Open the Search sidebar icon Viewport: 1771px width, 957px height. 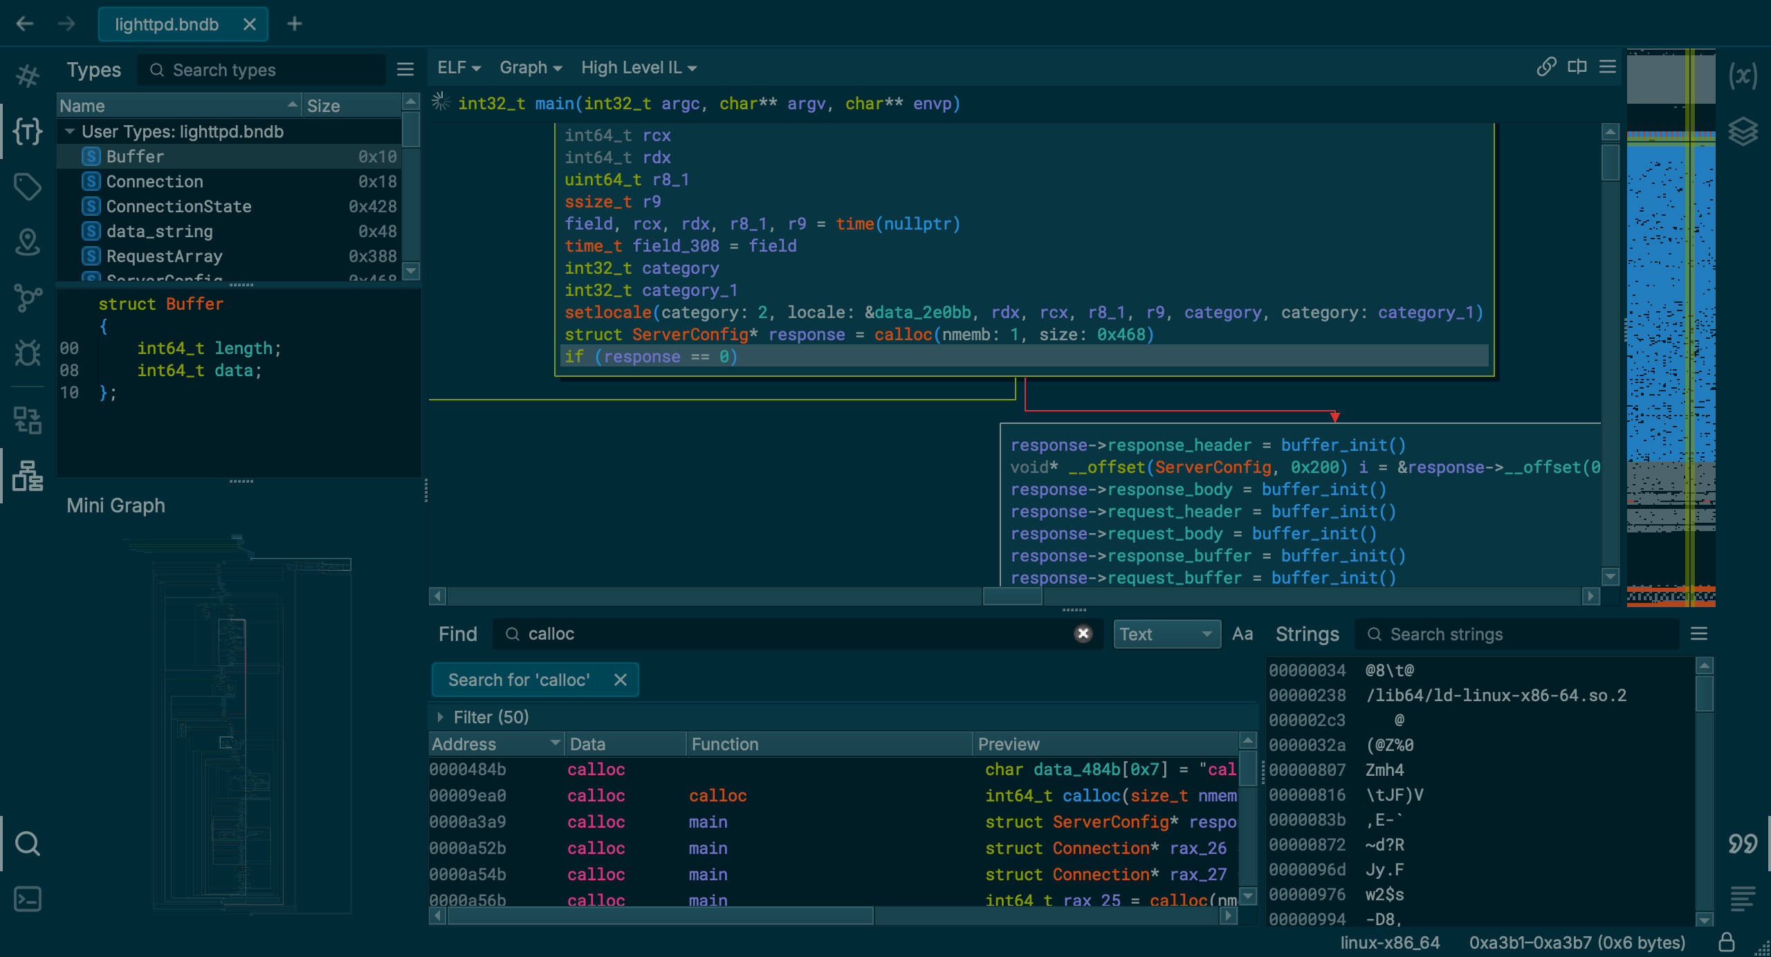(28, 843)
